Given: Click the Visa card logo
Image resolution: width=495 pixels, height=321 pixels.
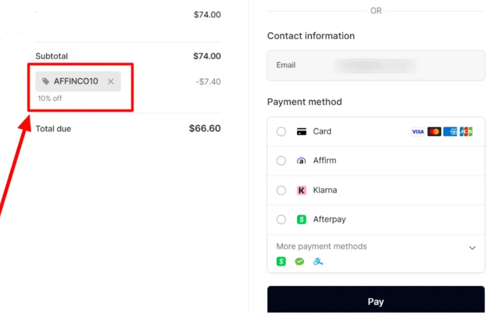Looking at the screenshot, I should click(418, 131).
